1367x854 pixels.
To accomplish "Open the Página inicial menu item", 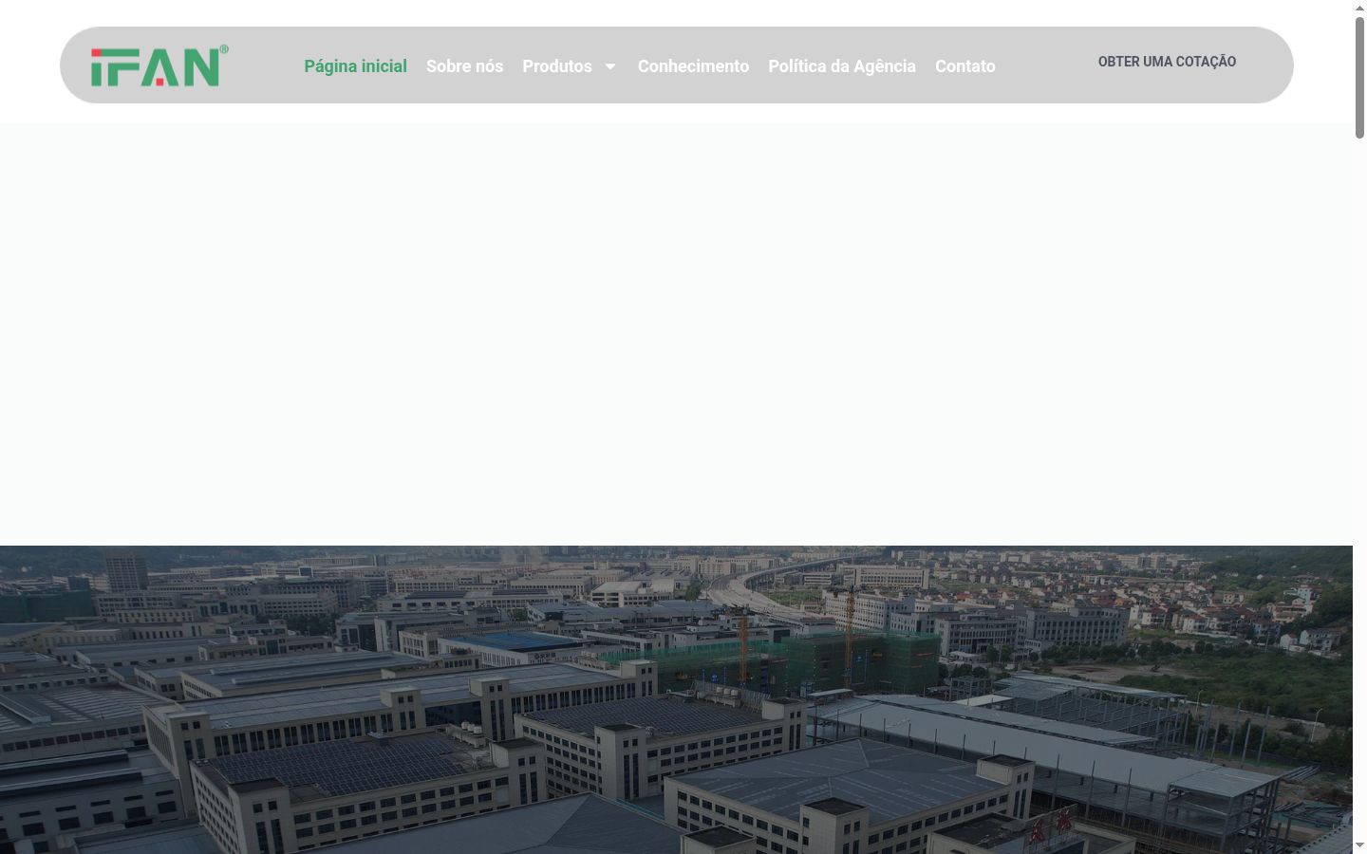I will [x=355, y=66].
